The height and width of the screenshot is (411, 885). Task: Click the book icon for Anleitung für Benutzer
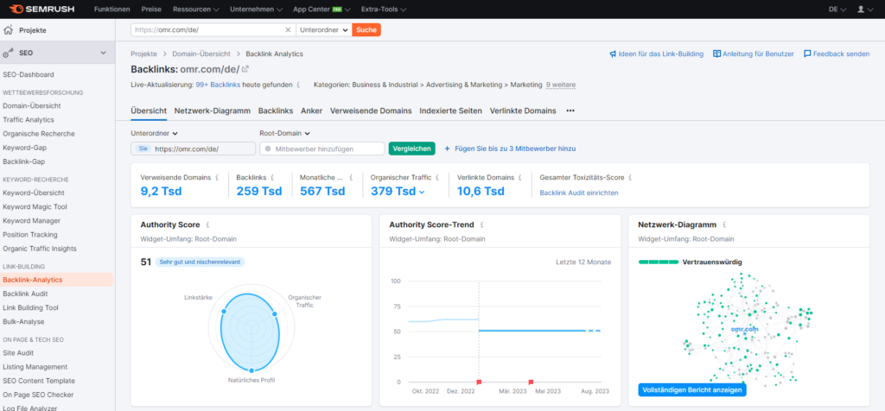(716, 54)
